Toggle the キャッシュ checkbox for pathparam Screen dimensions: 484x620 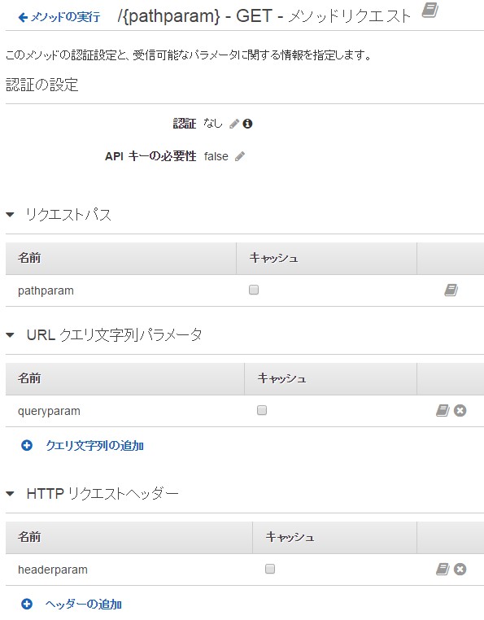tap(254, 290)
